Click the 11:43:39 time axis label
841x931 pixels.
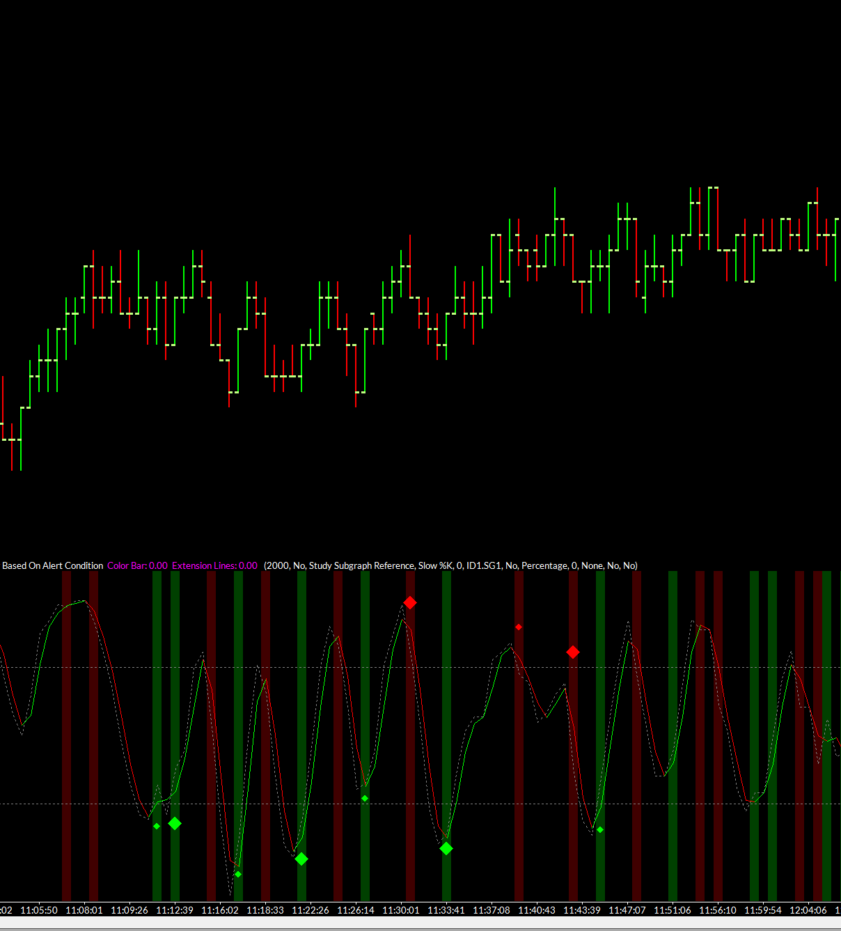[x=582, y=910]
